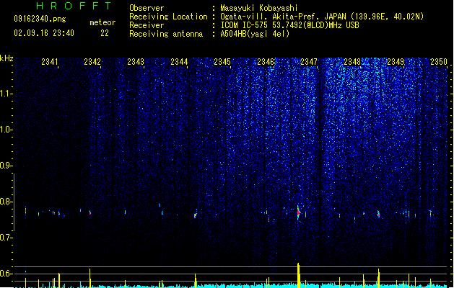Image resolution: width=454 pixels, height=288 pixels.
Task: Click antenna value A504HB(yagi 4el)
Action: 255,34
